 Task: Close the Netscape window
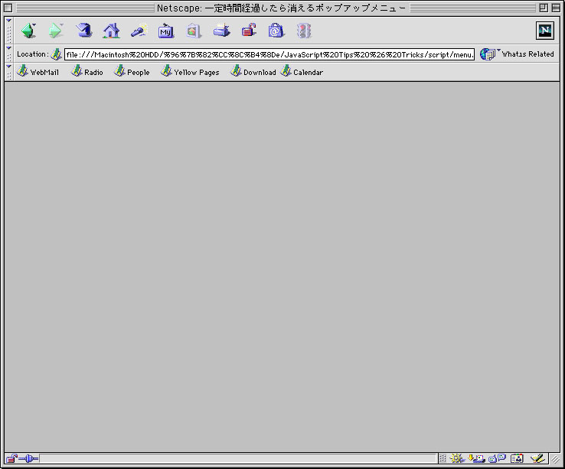click(8, 8)
